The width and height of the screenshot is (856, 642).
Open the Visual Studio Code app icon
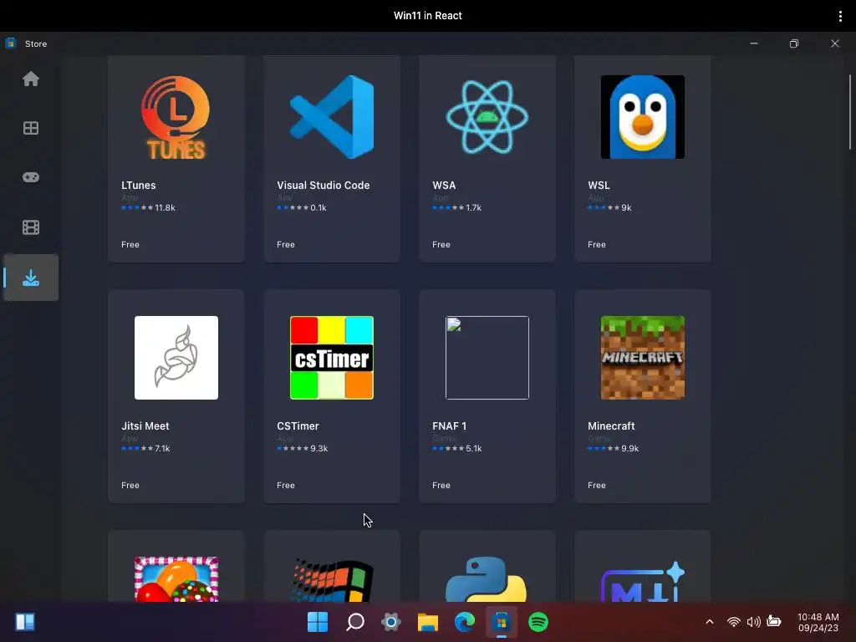[x=331, y=117]
